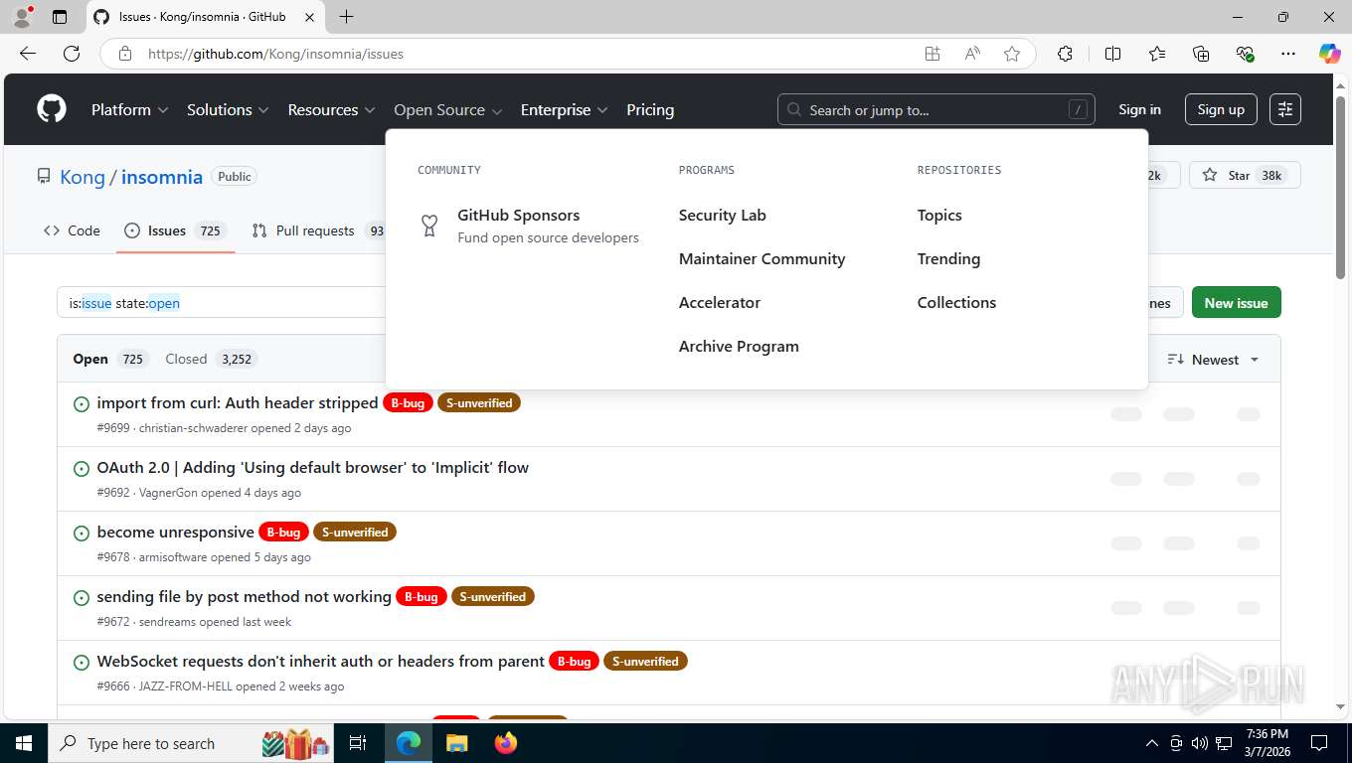Open the Newest sort dropdown
This screenshot has width=1352, height=763.
pos(1213,360)
